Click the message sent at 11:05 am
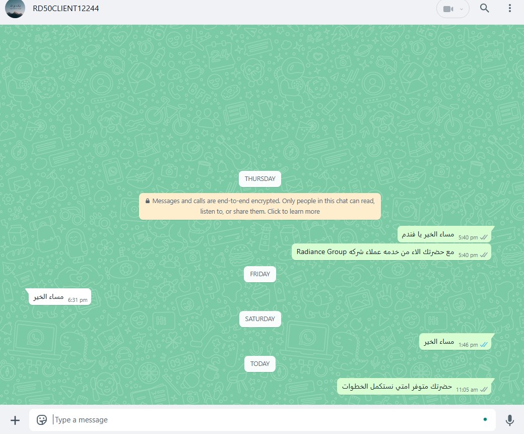Image resolution: width=524 pixels, height=434 pixels. (x=414, y=387)
